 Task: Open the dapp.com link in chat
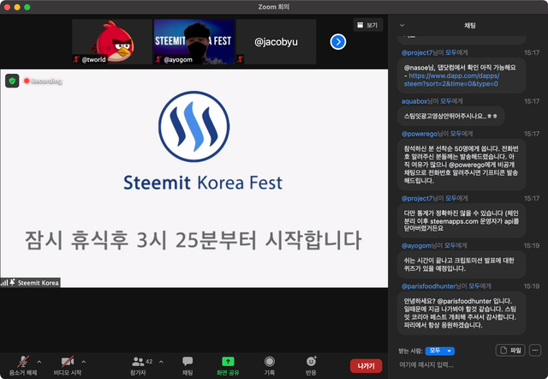click(x=453, y=80)
